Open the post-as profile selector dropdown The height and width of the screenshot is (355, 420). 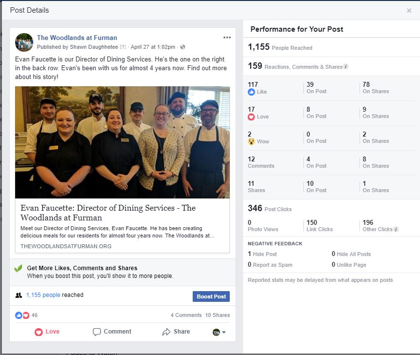pyautogui.click(x=219, y=332)
